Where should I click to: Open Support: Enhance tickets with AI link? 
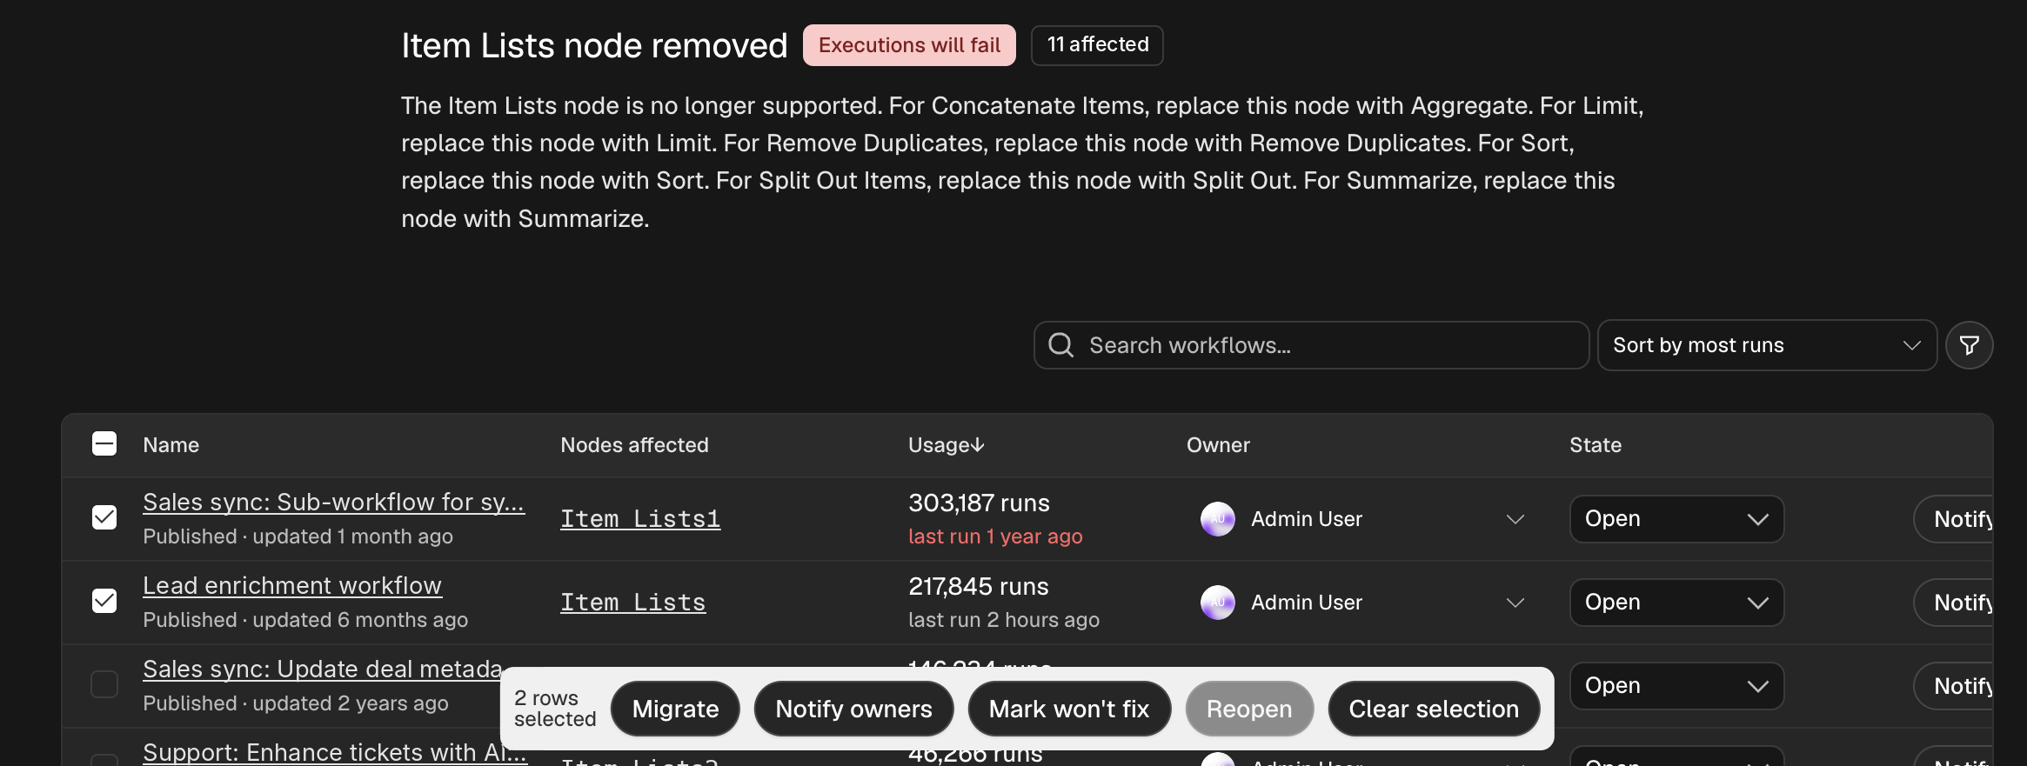click(335, 752)
